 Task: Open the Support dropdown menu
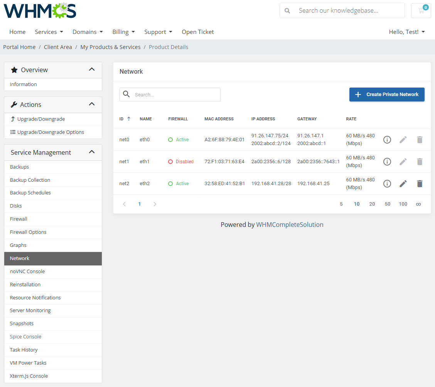coord(158,32)
